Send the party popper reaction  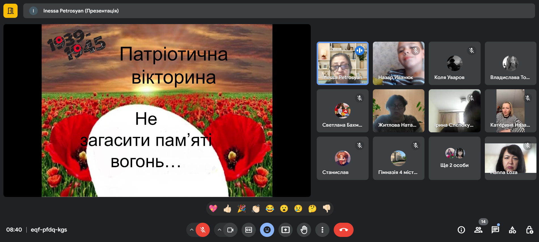tap(242, 209)
